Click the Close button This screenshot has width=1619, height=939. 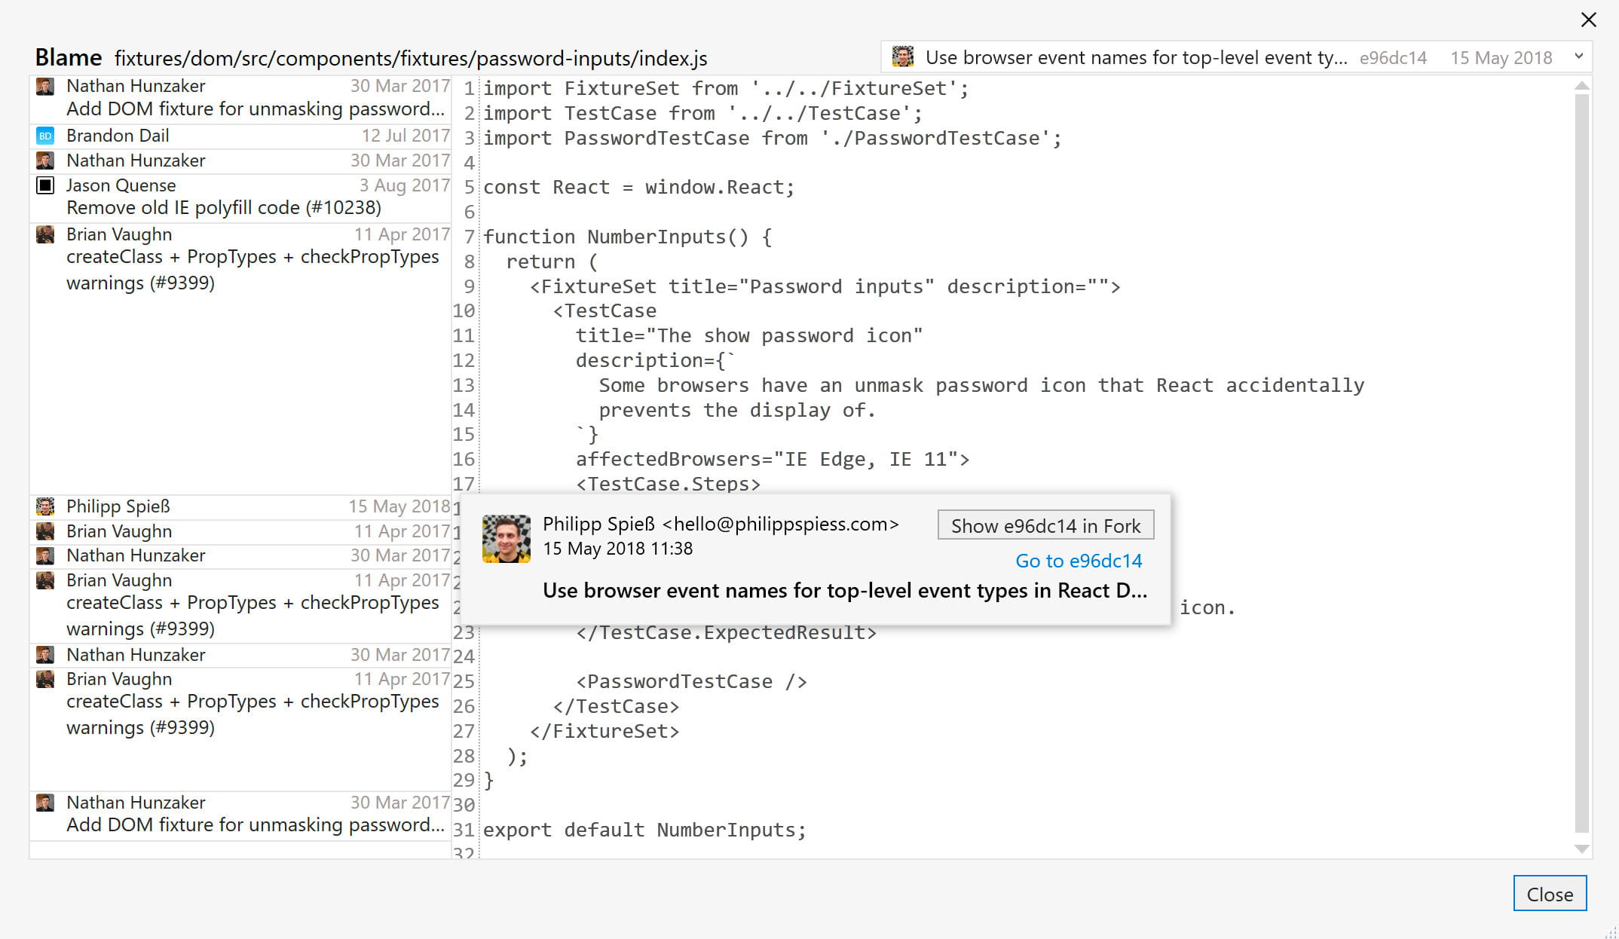(x=1549, y=894)
